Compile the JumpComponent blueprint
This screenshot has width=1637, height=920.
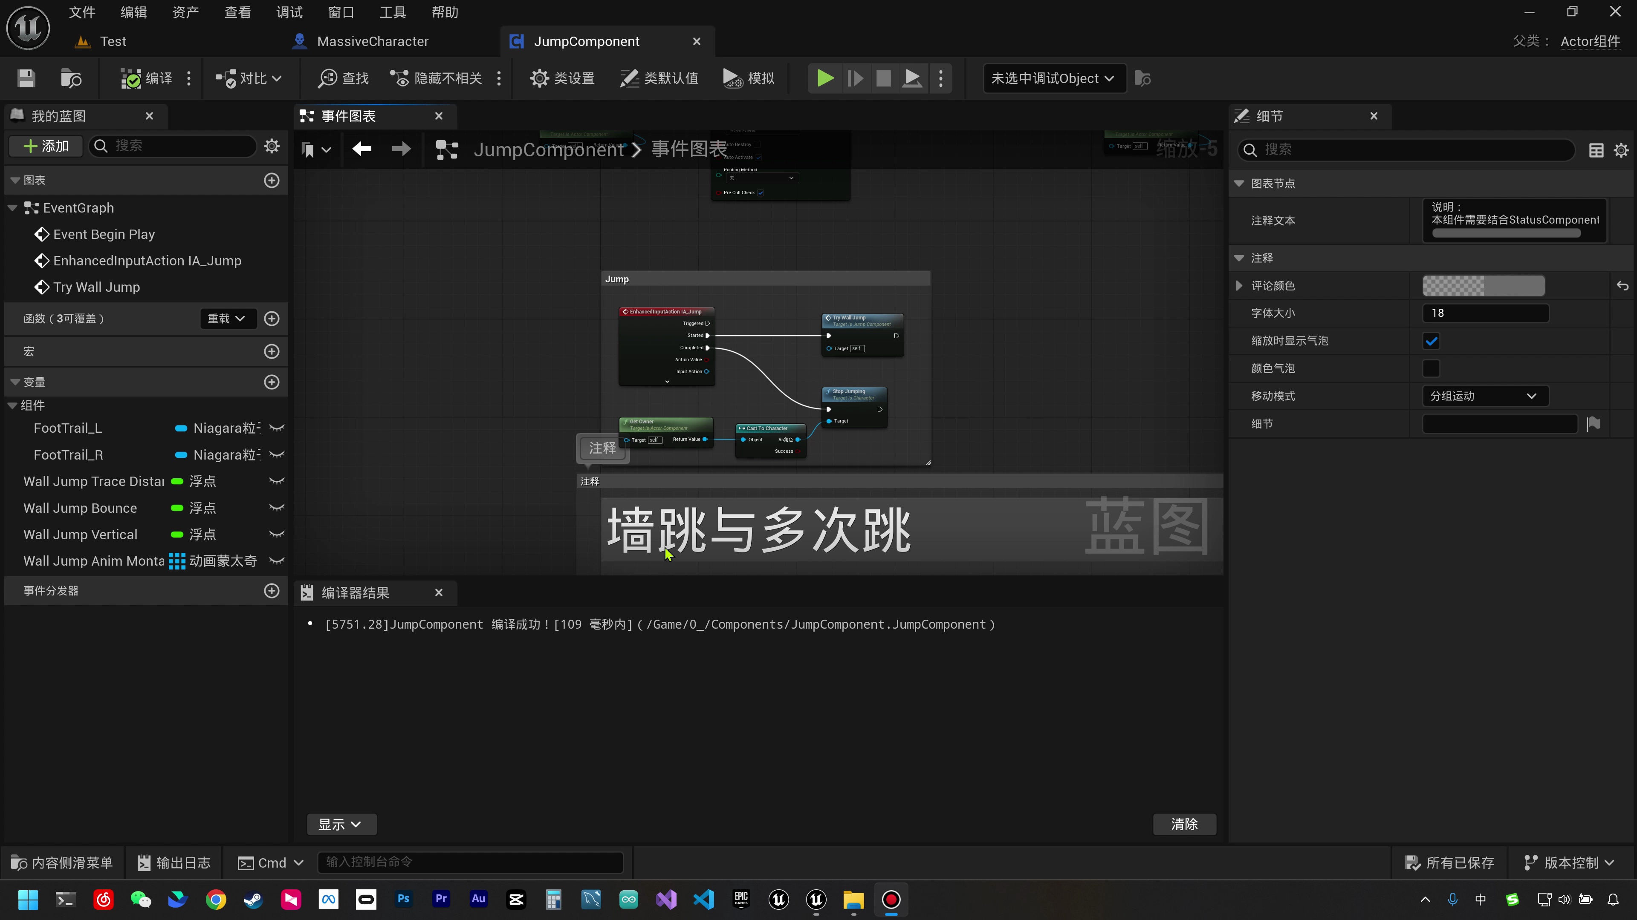coord(146,78)
